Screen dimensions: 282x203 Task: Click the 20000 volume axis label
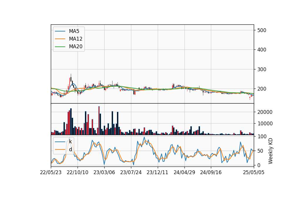(265, 112)
